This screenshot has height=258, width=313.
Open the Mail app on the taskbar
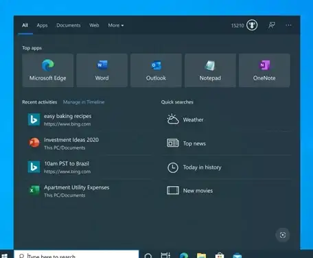click(x=237, y=255)
